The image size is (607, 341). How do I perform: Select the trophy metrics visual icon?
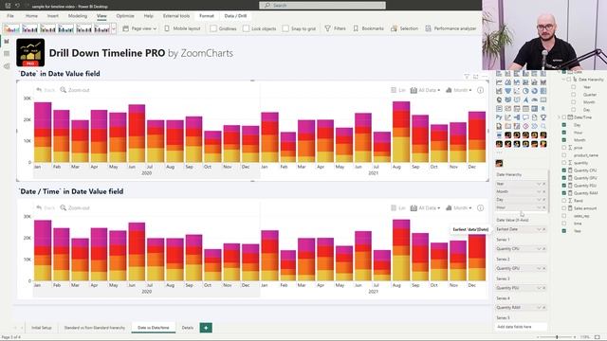coord(543,117)
